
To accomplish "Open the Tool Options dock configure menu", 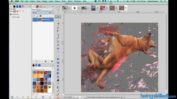I will coord(30,7).
